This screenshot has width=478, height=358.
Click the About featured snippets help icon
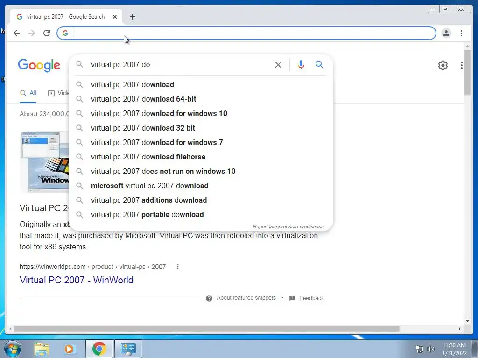(x=209, y=298)
